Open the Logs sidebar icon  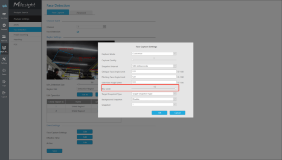(x=4, y=83)
